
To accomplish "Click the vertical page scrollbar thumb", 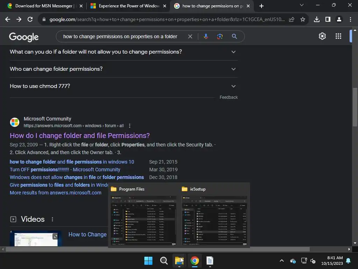I will coord(355,107).
